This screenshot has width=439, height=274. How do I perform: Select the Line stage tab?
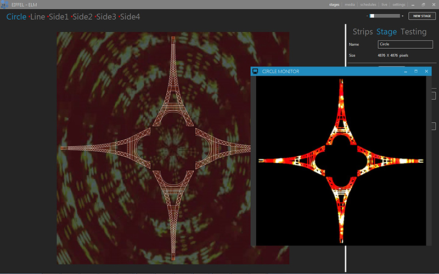38,17
